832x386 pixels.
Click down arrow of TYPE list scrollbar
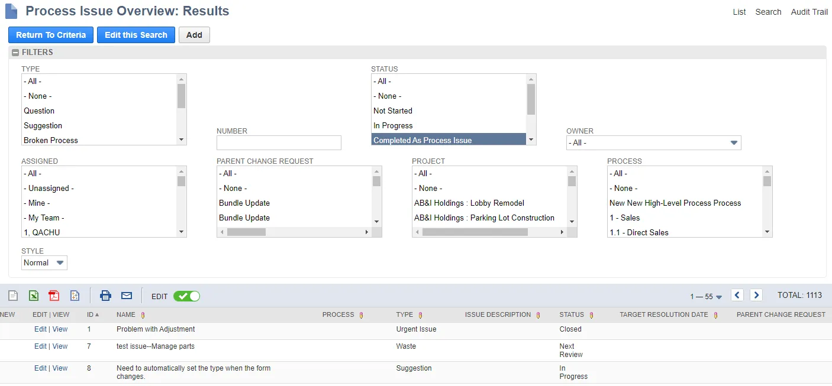(181, 140)
